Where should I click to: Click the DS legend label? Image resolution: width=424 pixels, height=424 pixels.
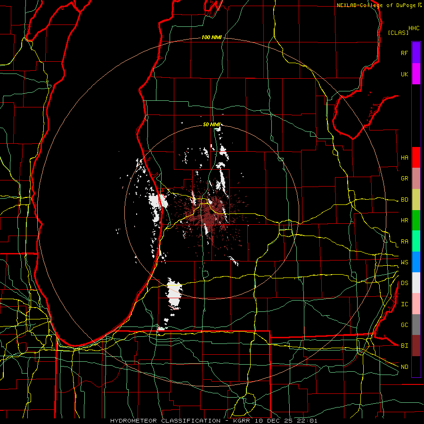[404, 283]
